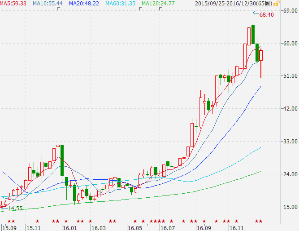The height and width of the screenshot is (231, 299).
Task: Click the 14.55 low price annotation
Action: coord(15,209)
